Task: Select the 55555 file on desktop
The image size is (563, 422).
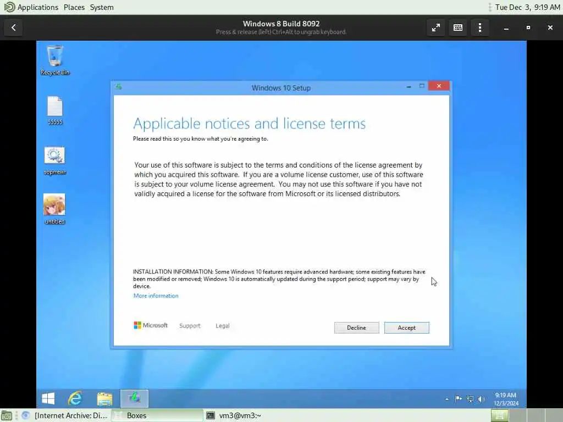Action: click(55, 110)
